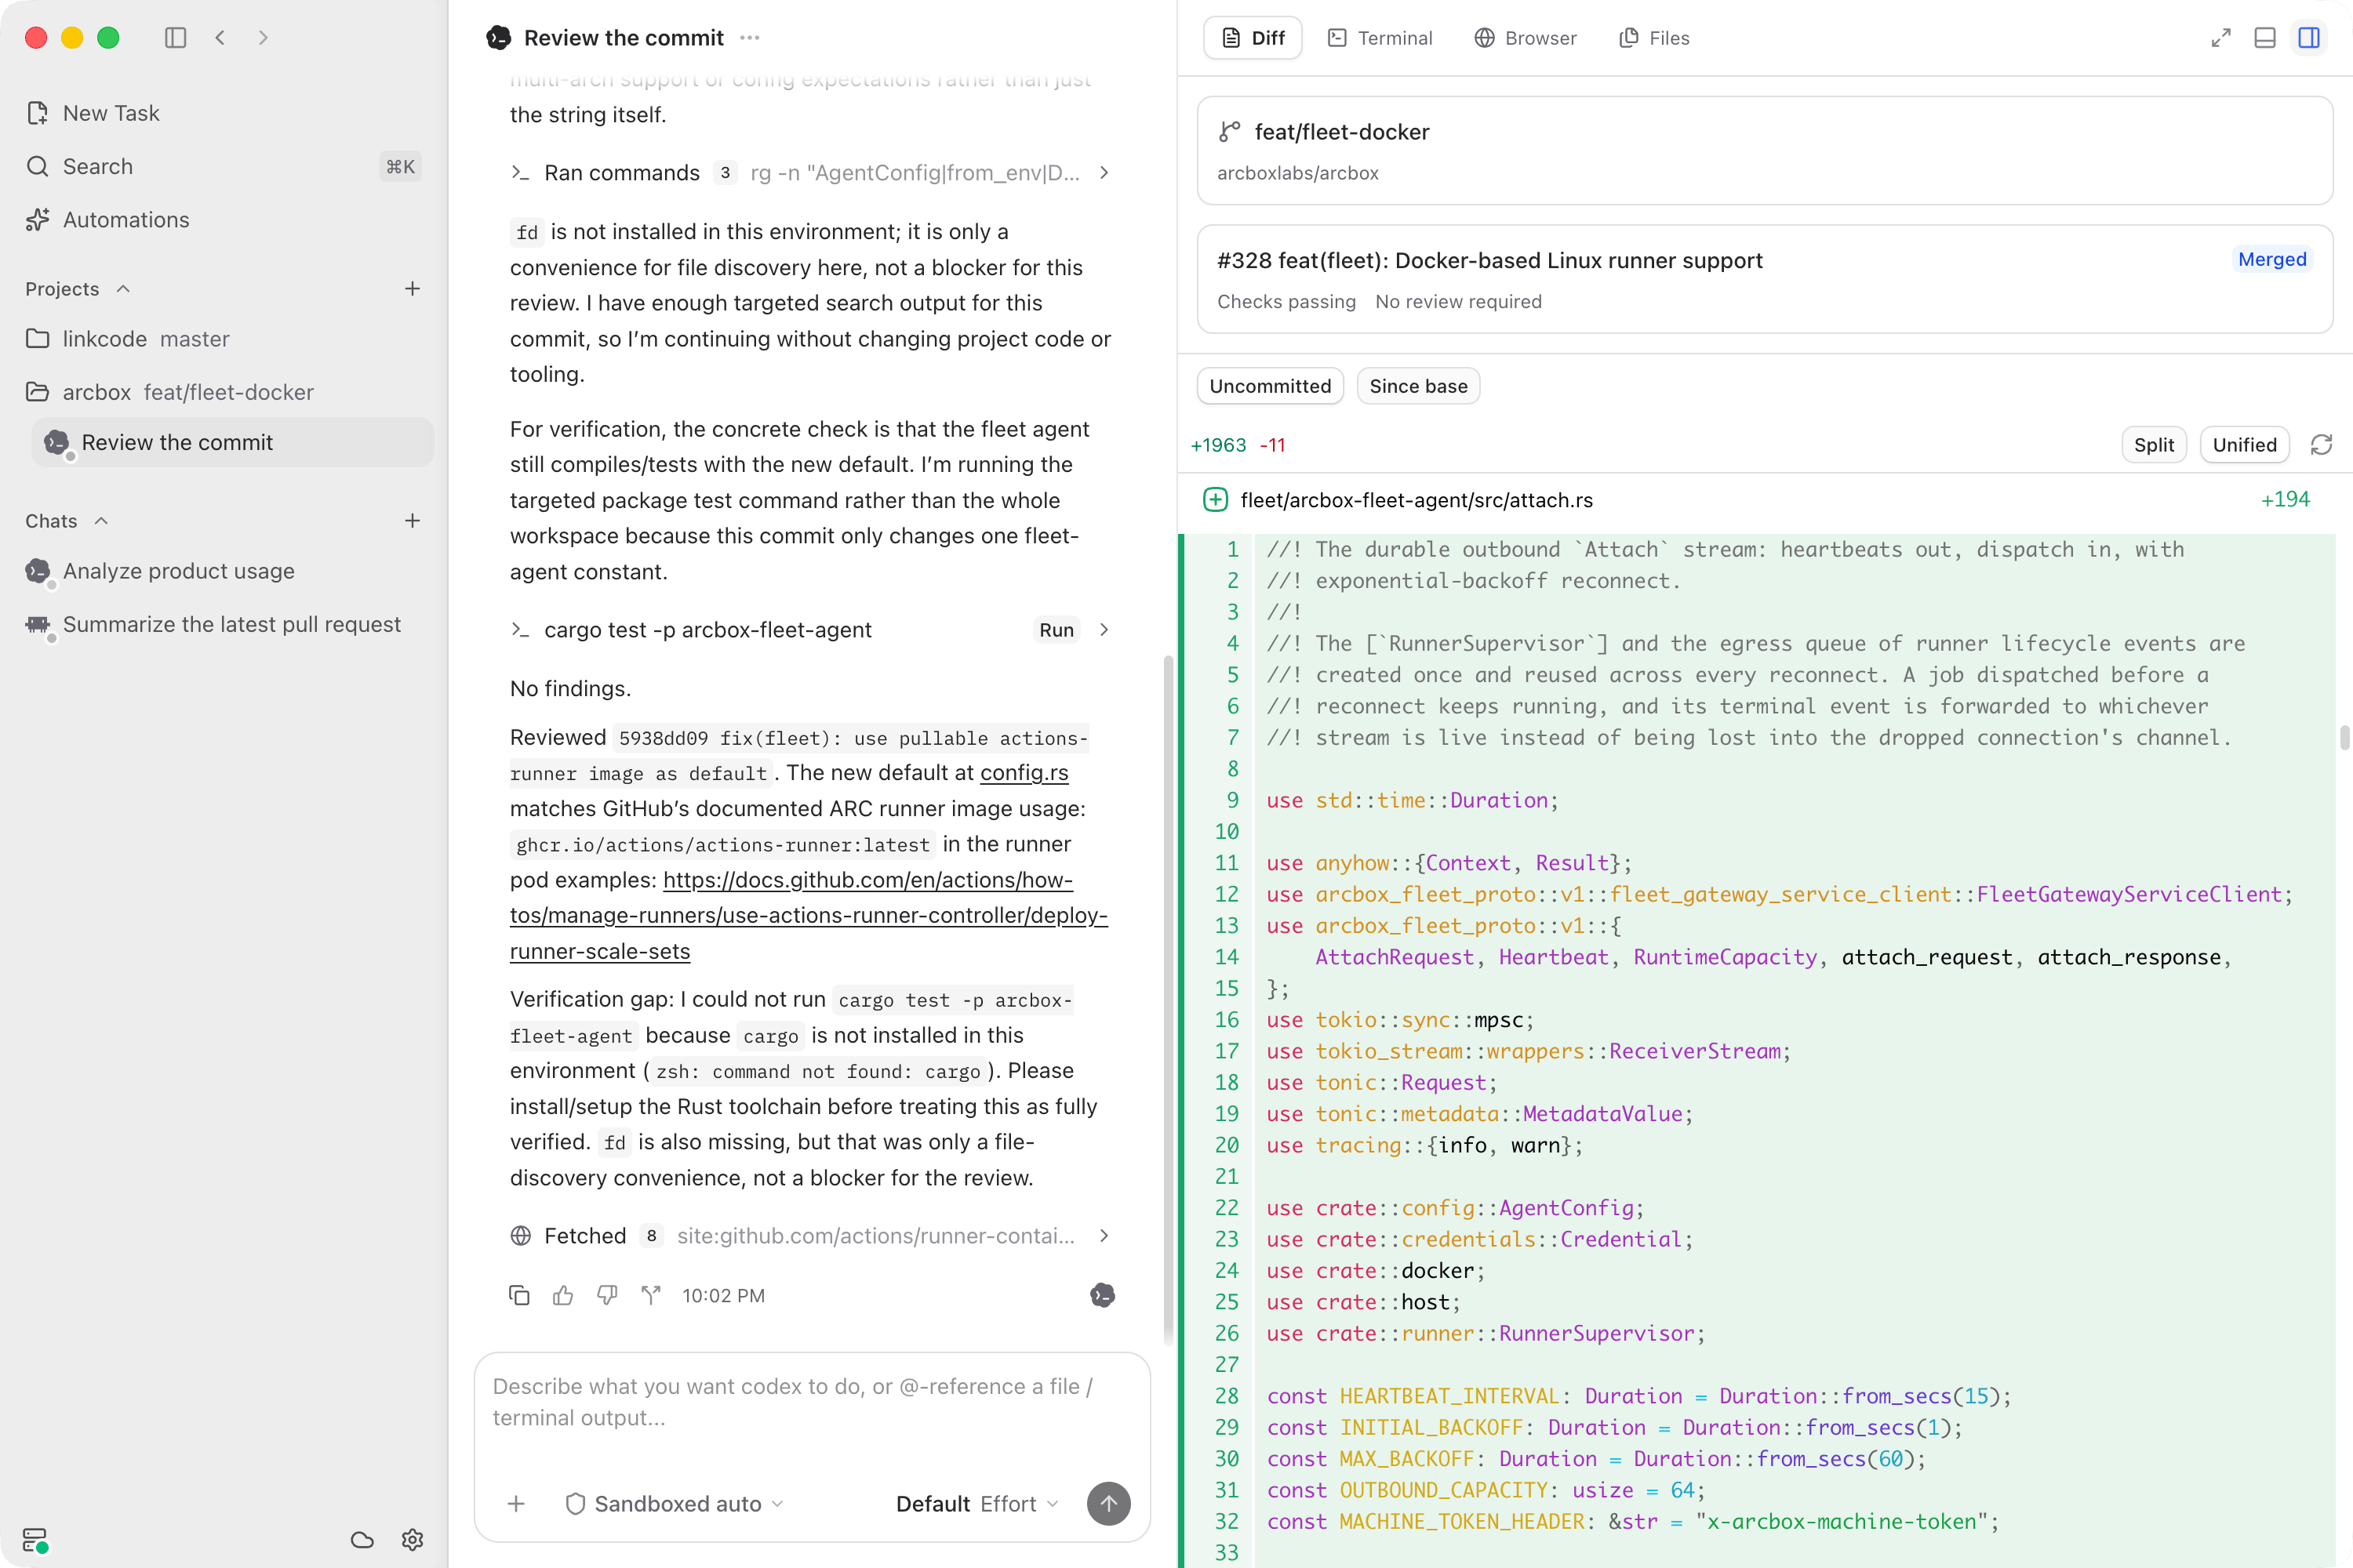This screenshot has width=2353, height=1568.
Task: Send the message with the arrow button
Action: click(x=1108, y=1504)
